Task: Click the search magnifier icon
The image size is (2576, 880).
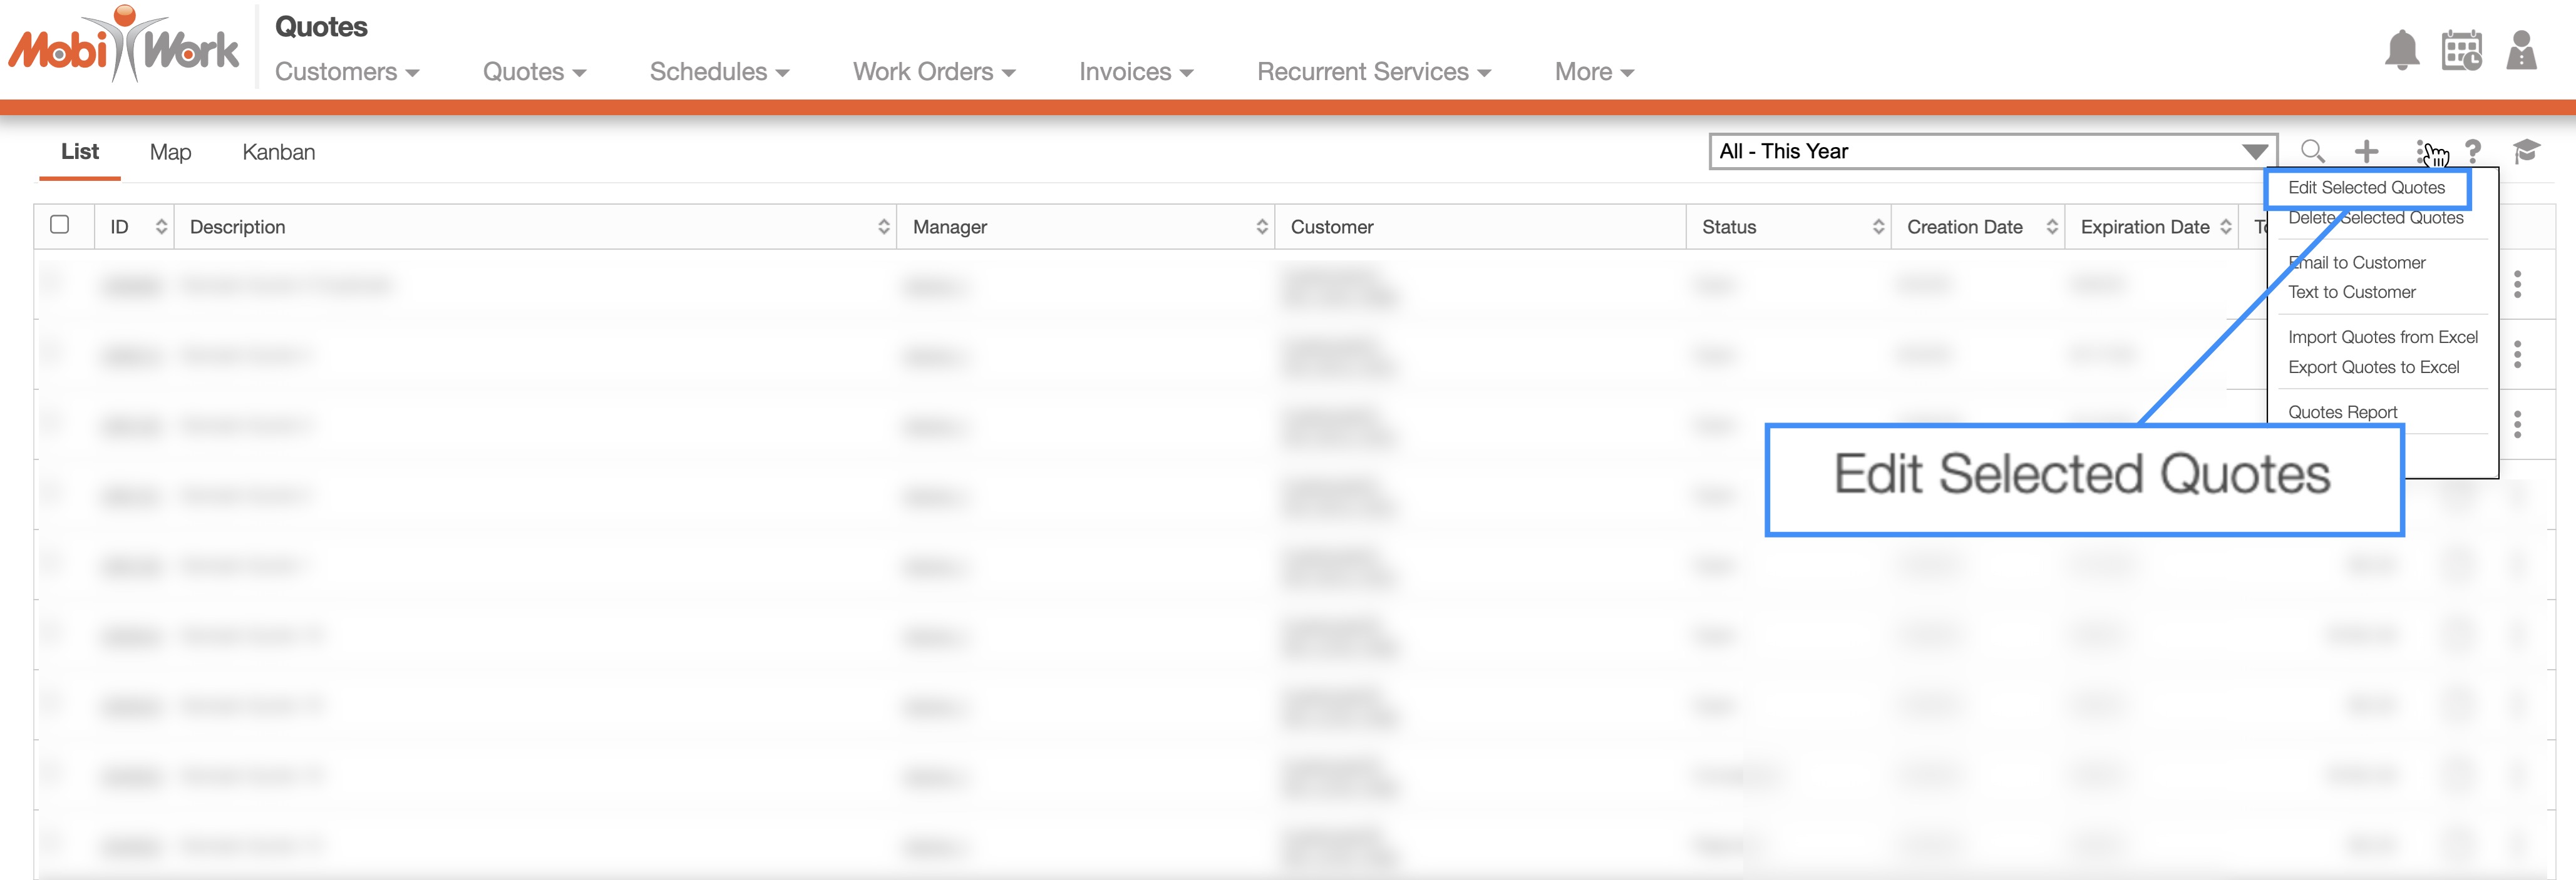Action: (x=2312, y=151)
